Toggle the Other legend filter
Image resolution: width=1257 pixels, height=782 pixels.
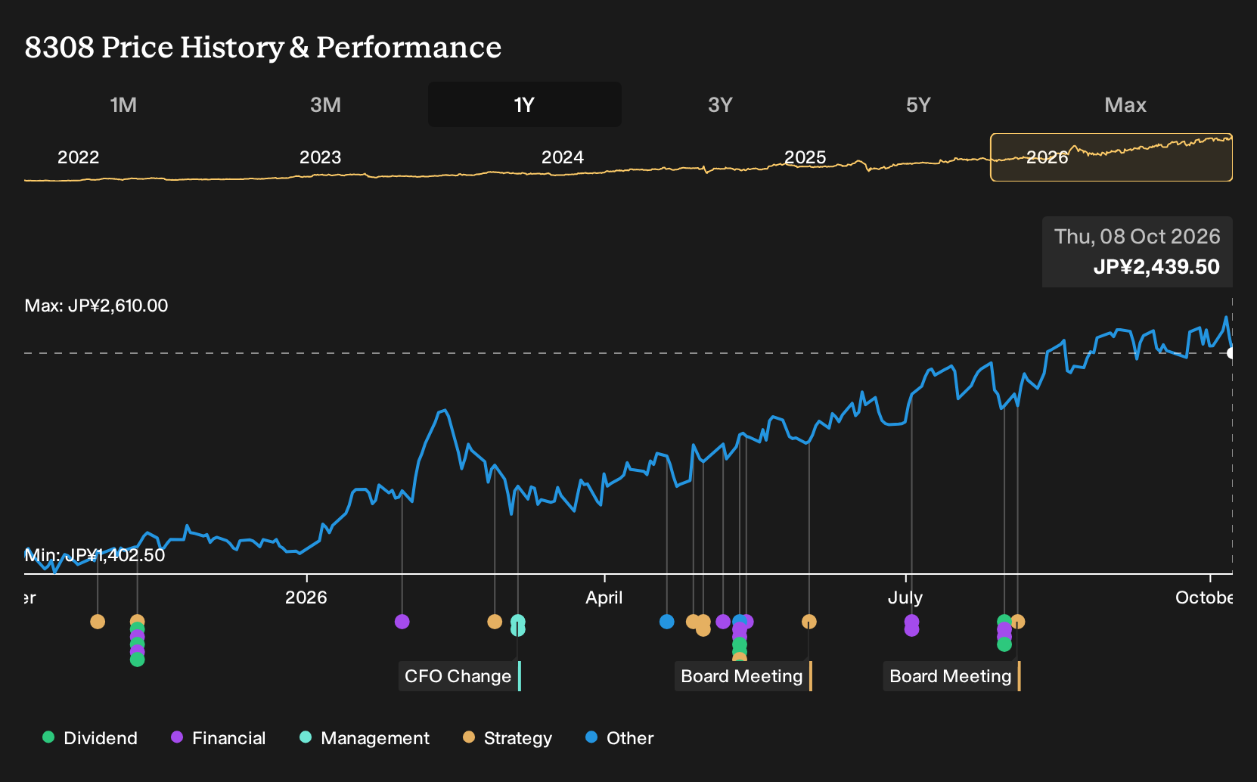pyautogui.click(x=619, y=738)
